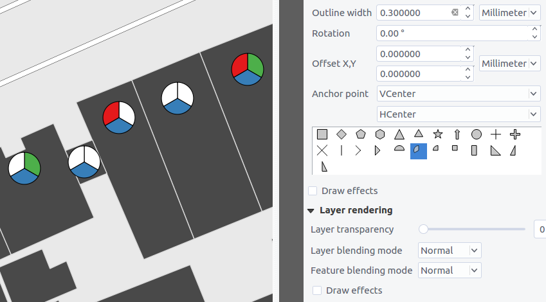Select the star marker shape
The image size is (546, 302).
[438, 134]
